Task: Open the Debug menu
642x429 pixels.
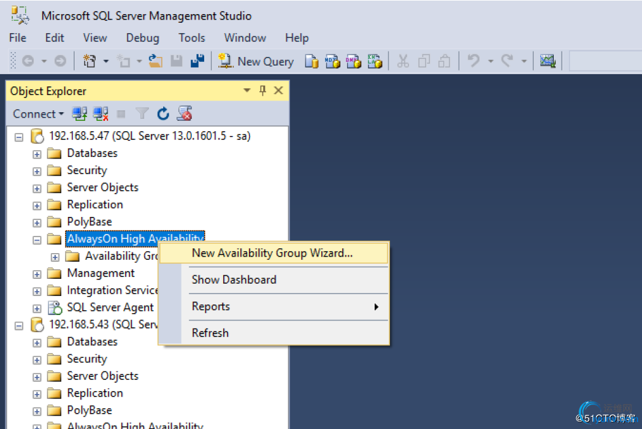Action: pos(142,37)
